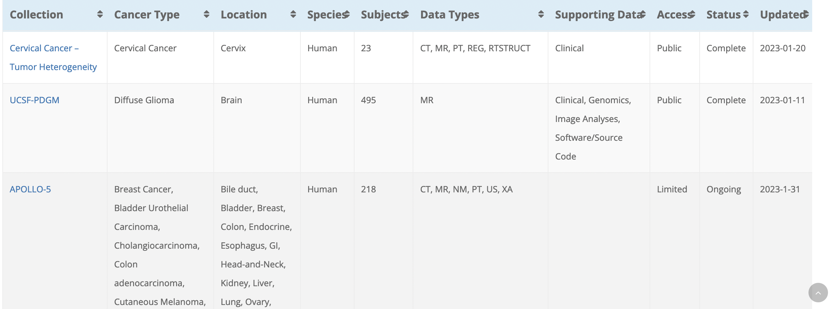Click the Collection column header text

(x=36, y=15)
